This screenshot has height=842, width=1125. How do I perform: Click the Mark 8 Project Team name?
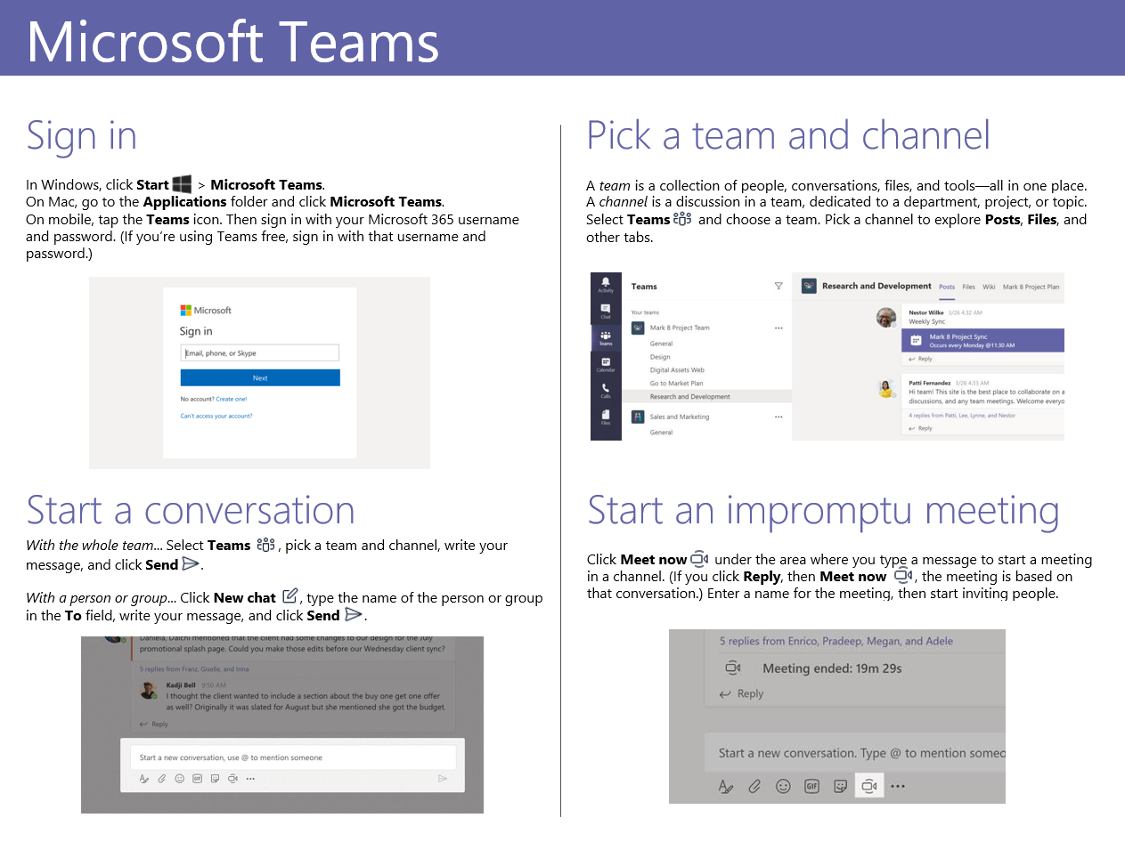tap(680, 328)
